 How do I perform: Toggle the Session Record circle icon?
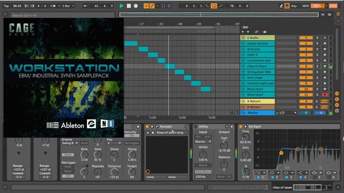(x=169, y=6)
